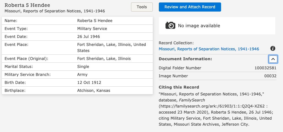
Task: Select the Event Type Military Service row
Action: (x=77, y=29)
